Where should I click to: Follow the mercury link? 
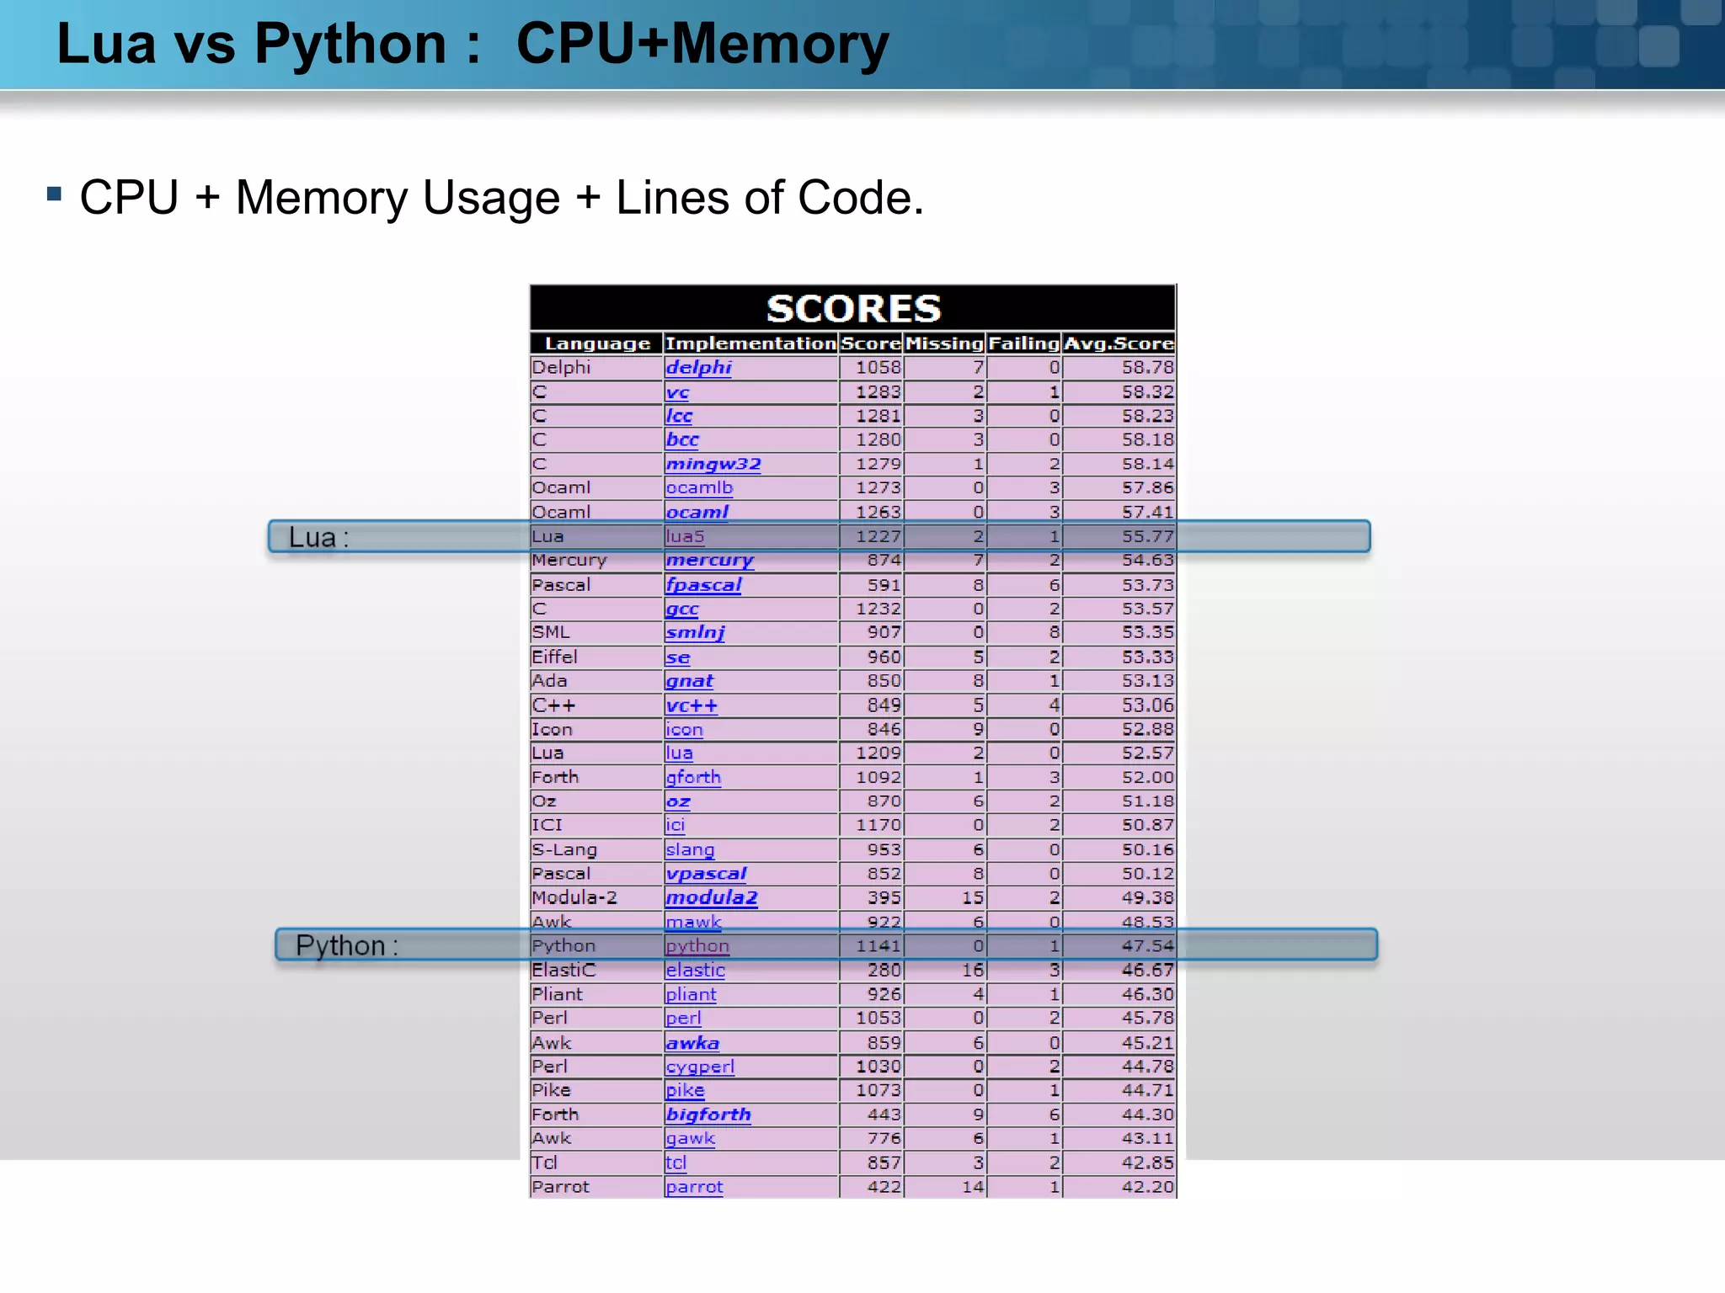click(x=709, y=560)
